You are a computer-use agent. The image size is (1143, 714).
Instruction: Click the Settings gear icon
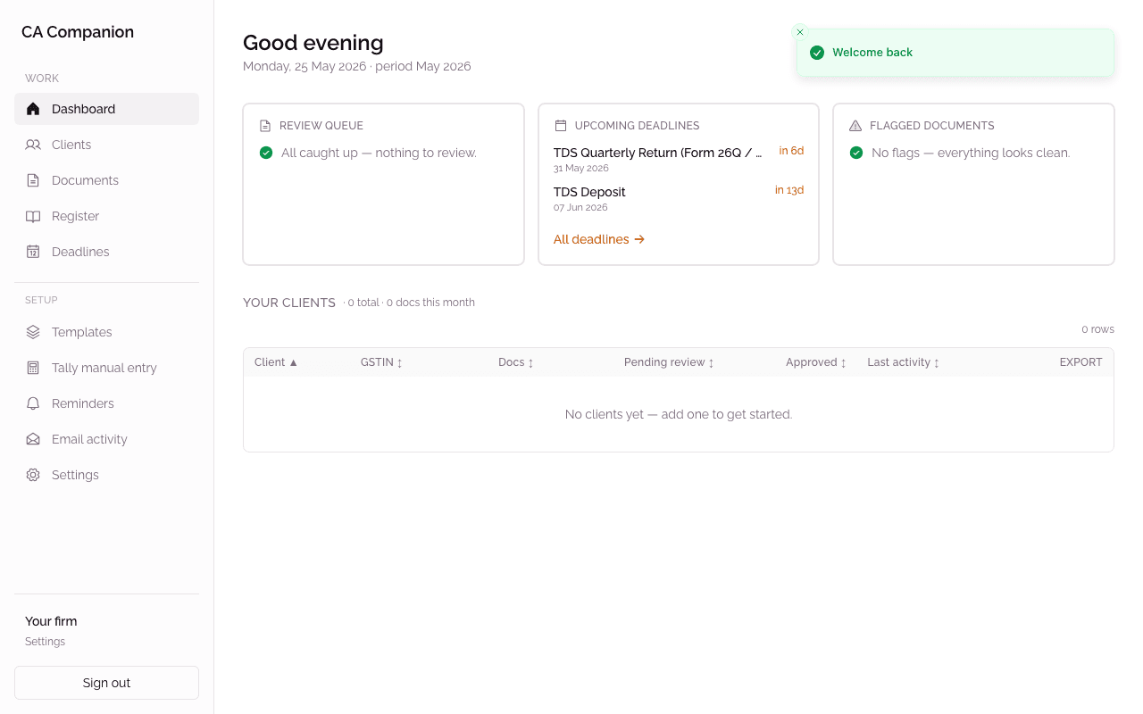pyautogui.click(x=33, y=475)
